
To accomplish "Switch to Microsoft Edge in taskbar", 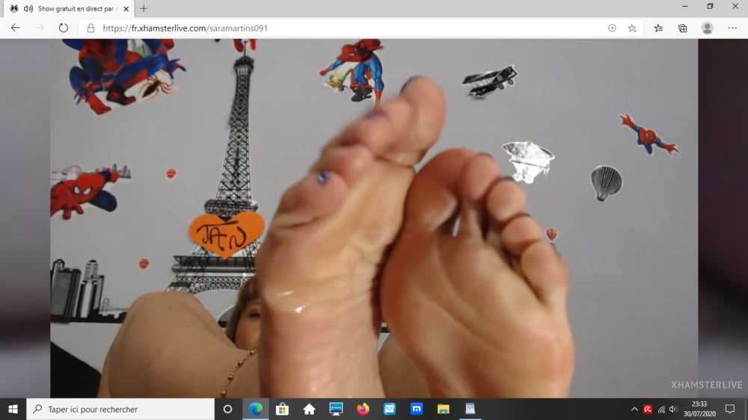I will (256, 409).
